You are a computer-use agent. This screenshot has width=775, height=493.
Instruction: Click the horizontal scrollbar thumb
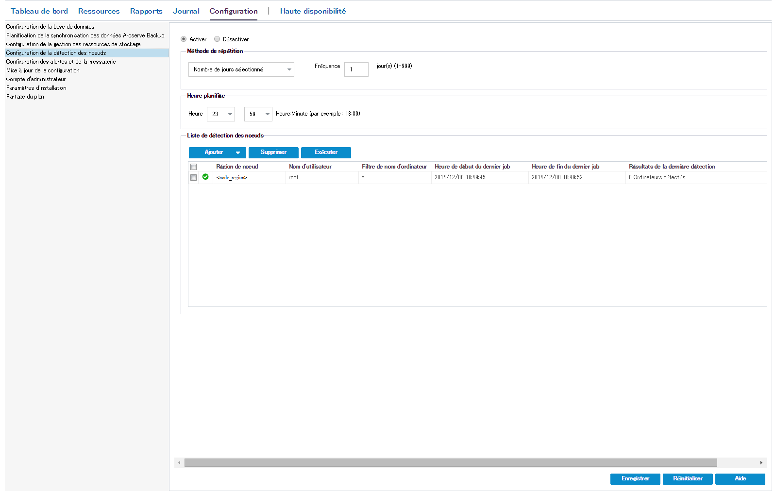[451, 462]
